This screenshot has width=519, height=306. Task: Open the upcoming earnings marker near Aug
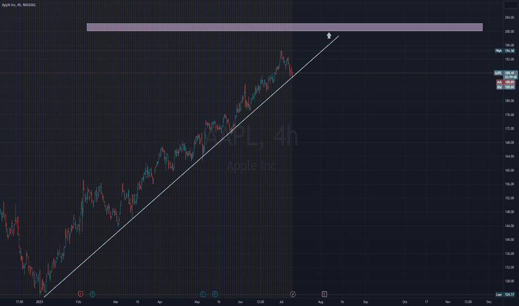(324, 294)
